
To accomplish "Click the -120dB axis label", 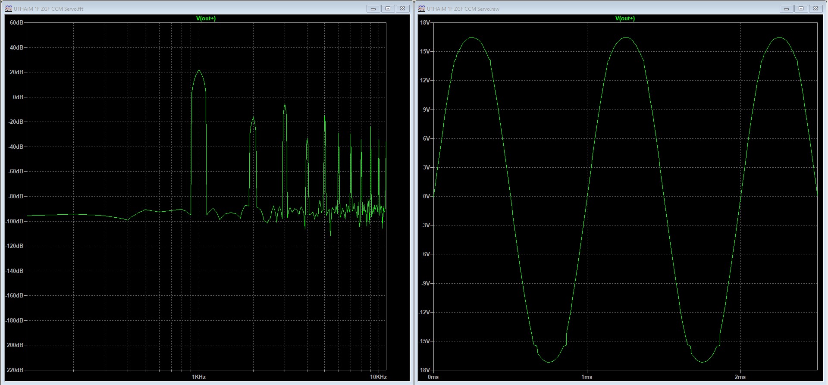I will 15,246.
